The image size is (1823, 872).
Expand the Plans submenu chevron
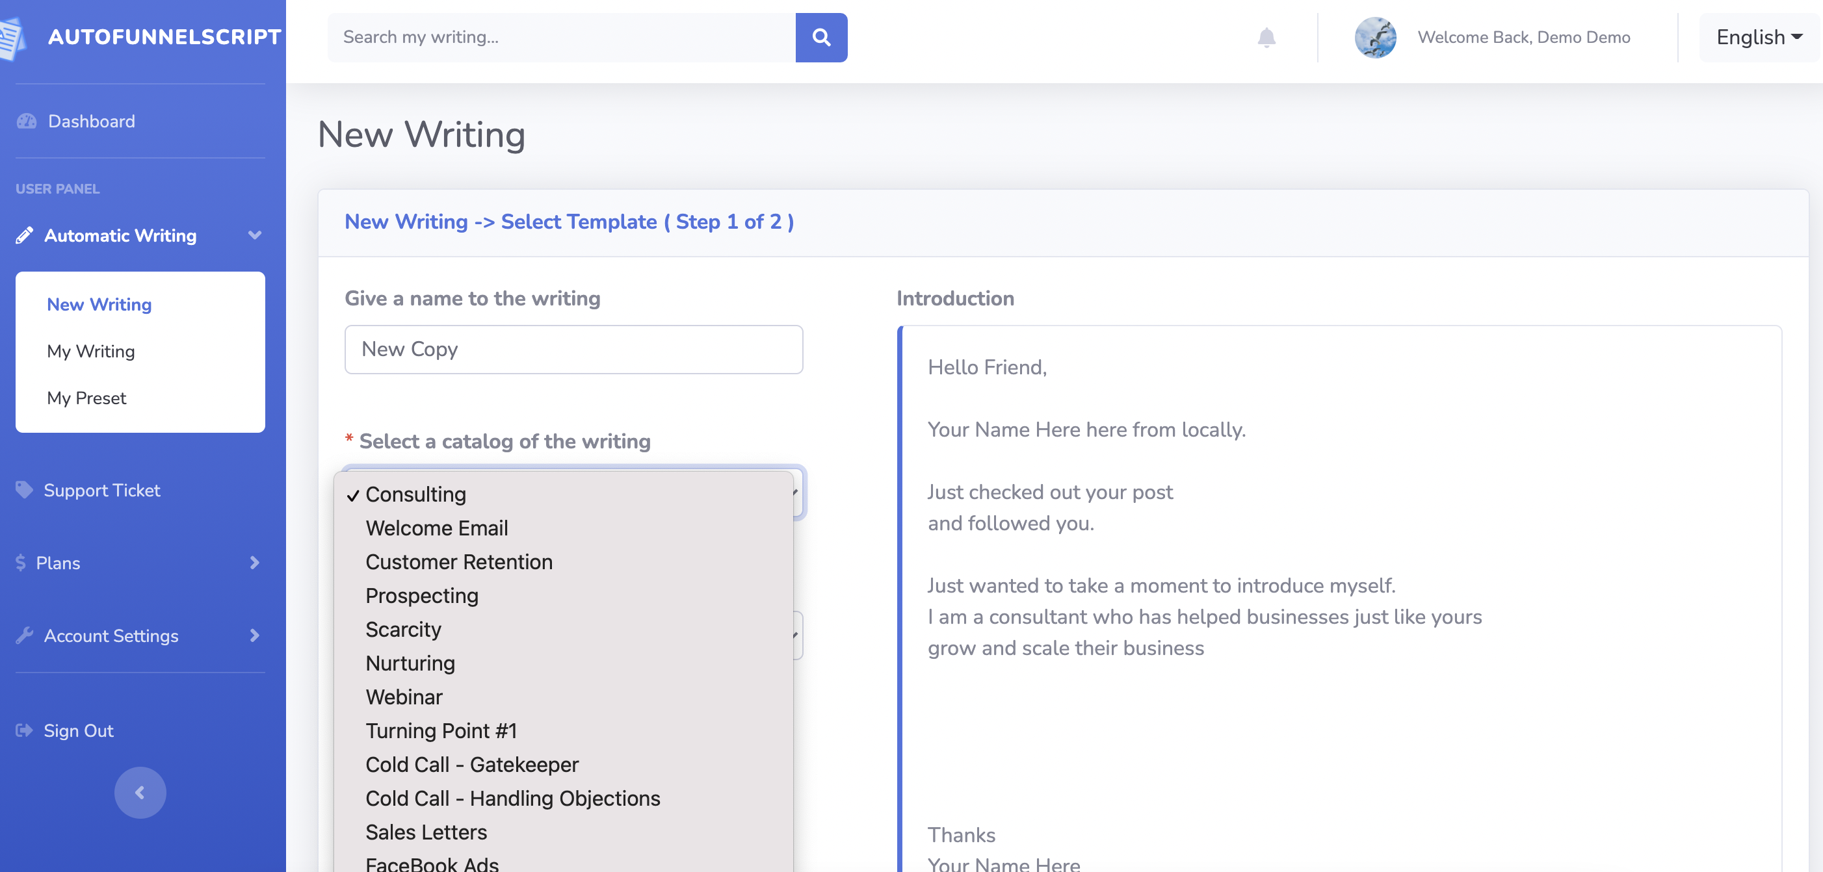(255, 562)
